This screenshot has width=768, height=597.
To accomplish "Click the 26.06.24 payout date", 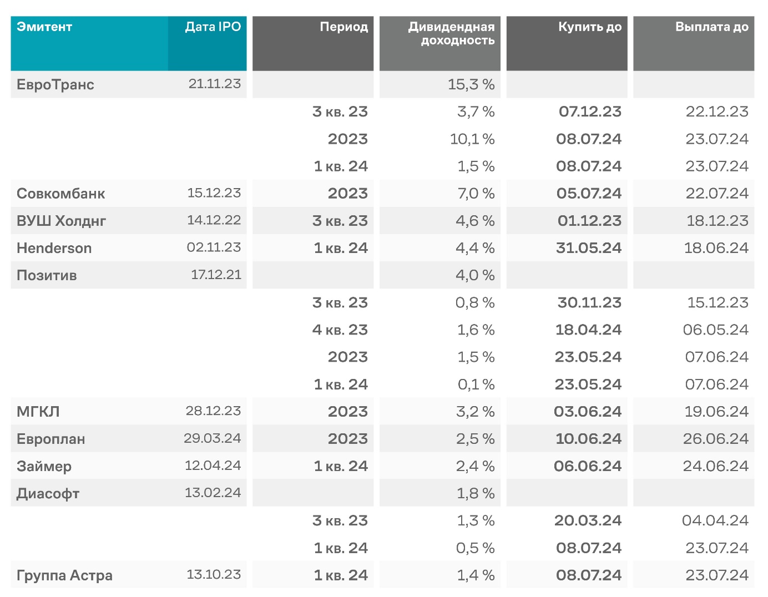I will pyautogui.click(x=716, y=438).
